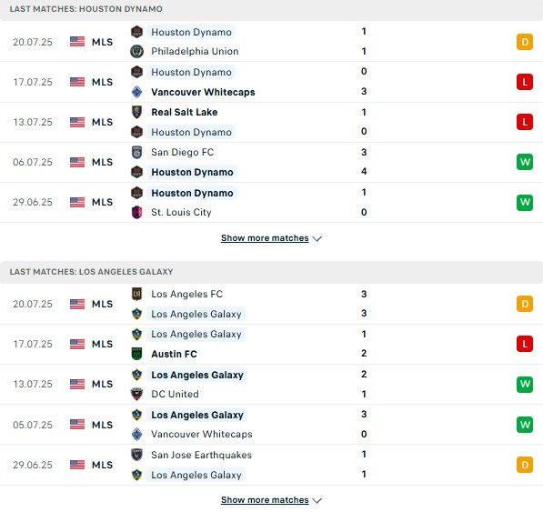
Task: Click chevron next to lower Show more matches
Action: click(x=317, y=500)
